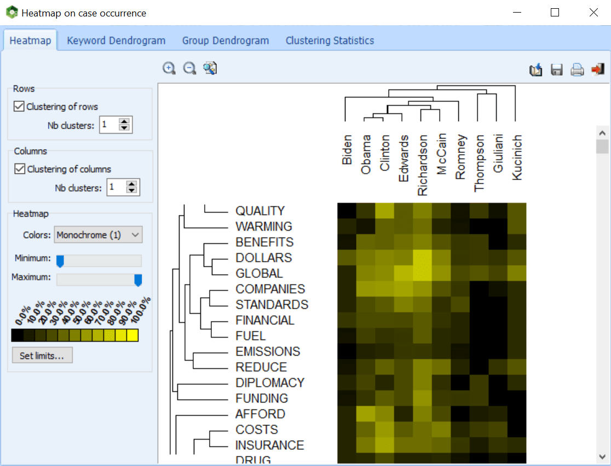Open the Clustering Statistics tab
Viewport: 611px width, 466px height.
coord(330,41)
